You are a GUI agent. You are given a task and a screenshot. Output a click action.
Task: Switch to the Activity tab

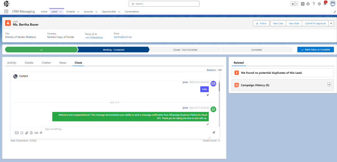tap(12, 63)
